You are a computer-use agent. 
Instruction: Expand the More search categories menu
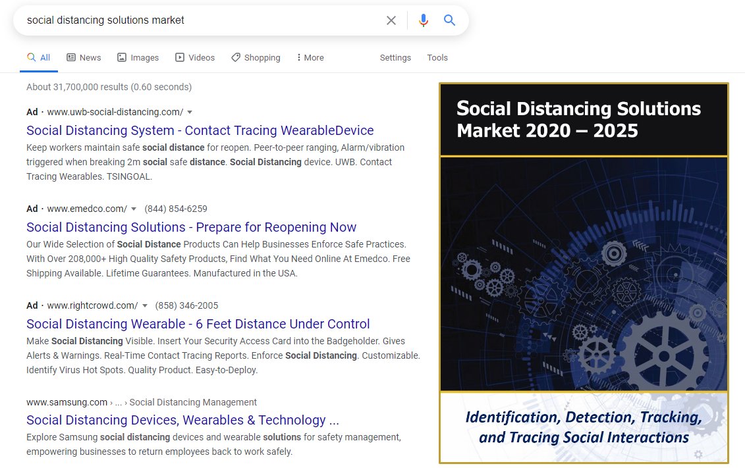(310, 57)
